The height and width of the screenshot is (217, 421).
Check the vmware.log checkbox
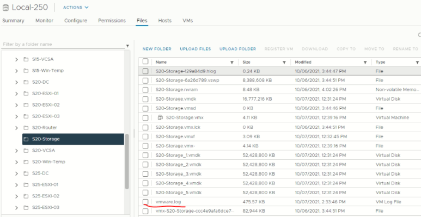coord(145,202)
